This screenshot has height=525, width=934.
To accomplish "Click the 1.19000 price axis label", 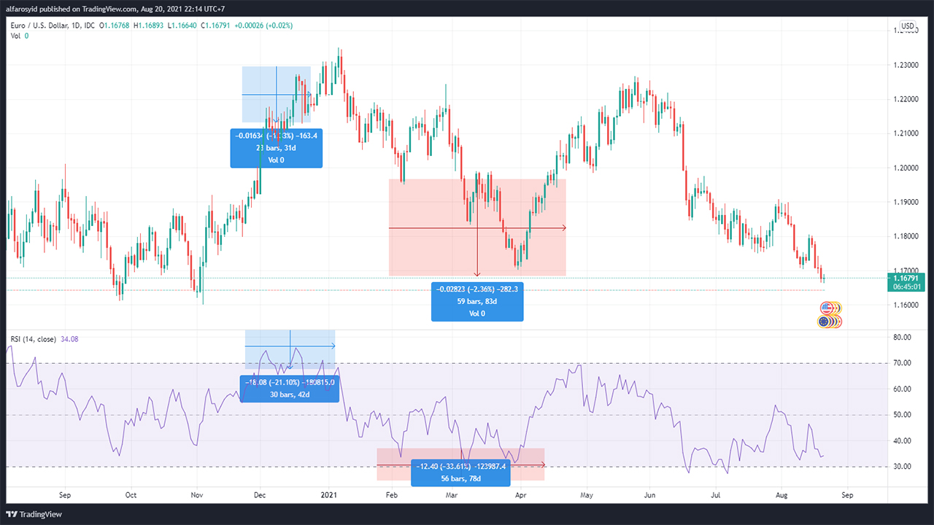I will 905,202.
